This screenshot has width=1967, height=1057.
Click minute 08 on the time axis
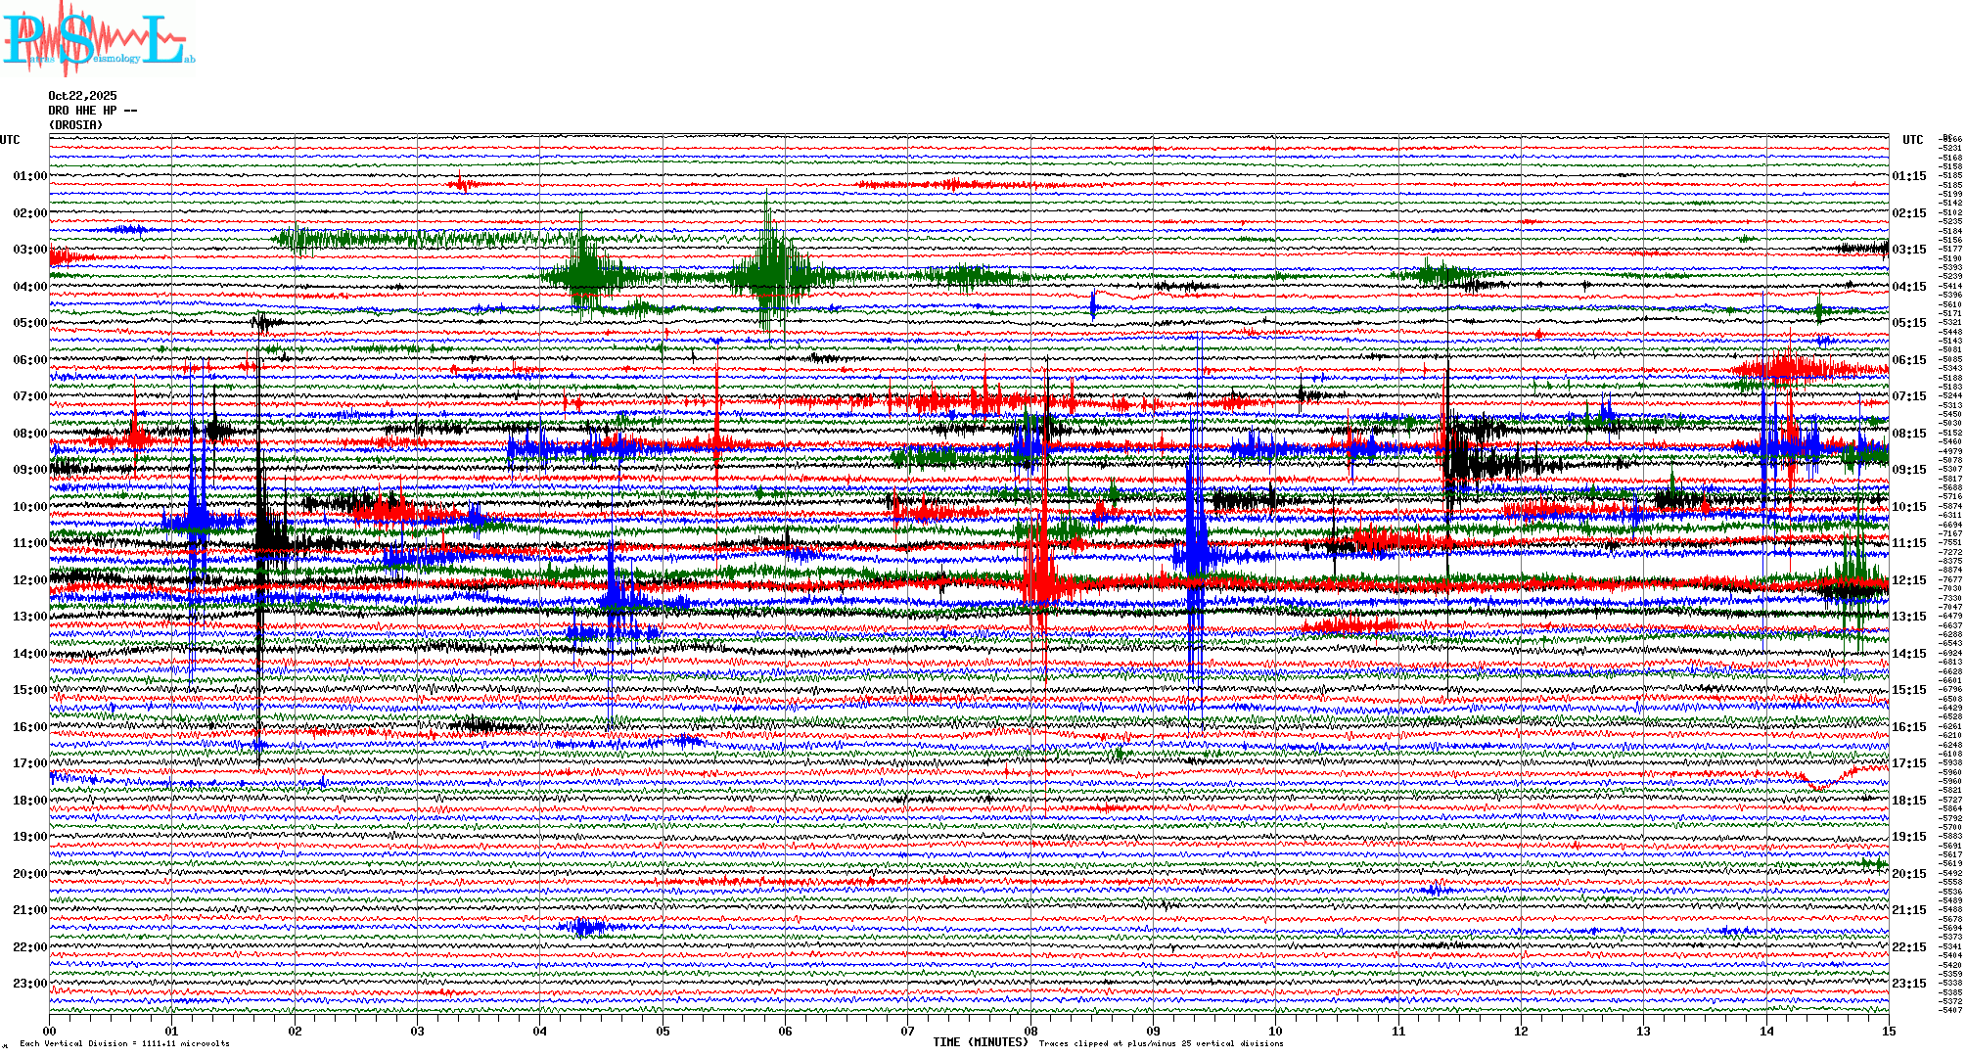click(1030, 1032)
